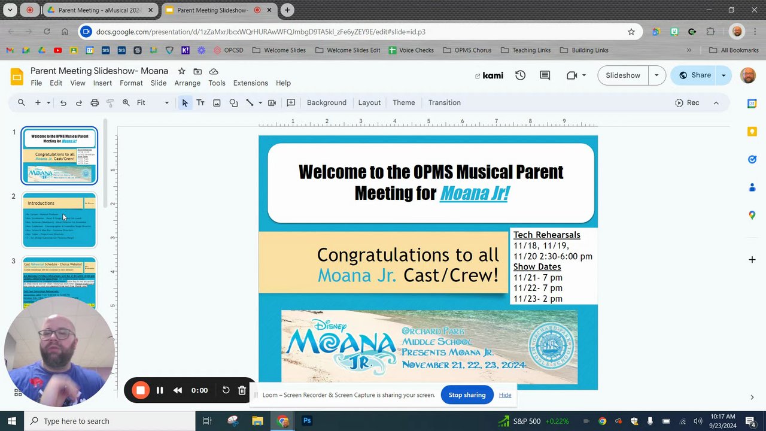Image resolution: width=766 pixels, height=431 pixels.
Task: Rewind the Loom recording
Action: pos(178,390)
